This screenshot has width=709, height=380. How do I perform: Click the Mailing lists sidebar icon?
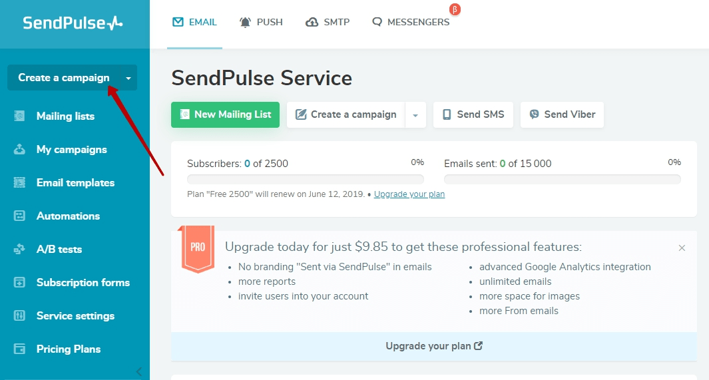20,116
